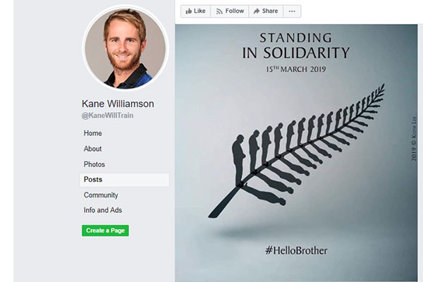Click the @KaneWillTrain username

click(x=107, y=116)
